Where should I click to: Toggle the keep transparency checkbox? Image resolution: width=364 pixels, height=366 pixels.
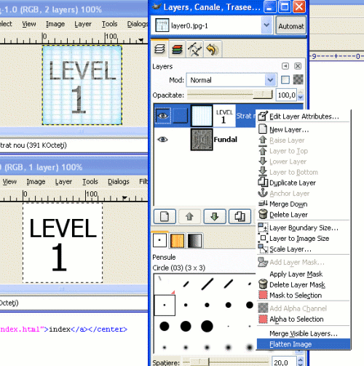pos(285,80)
